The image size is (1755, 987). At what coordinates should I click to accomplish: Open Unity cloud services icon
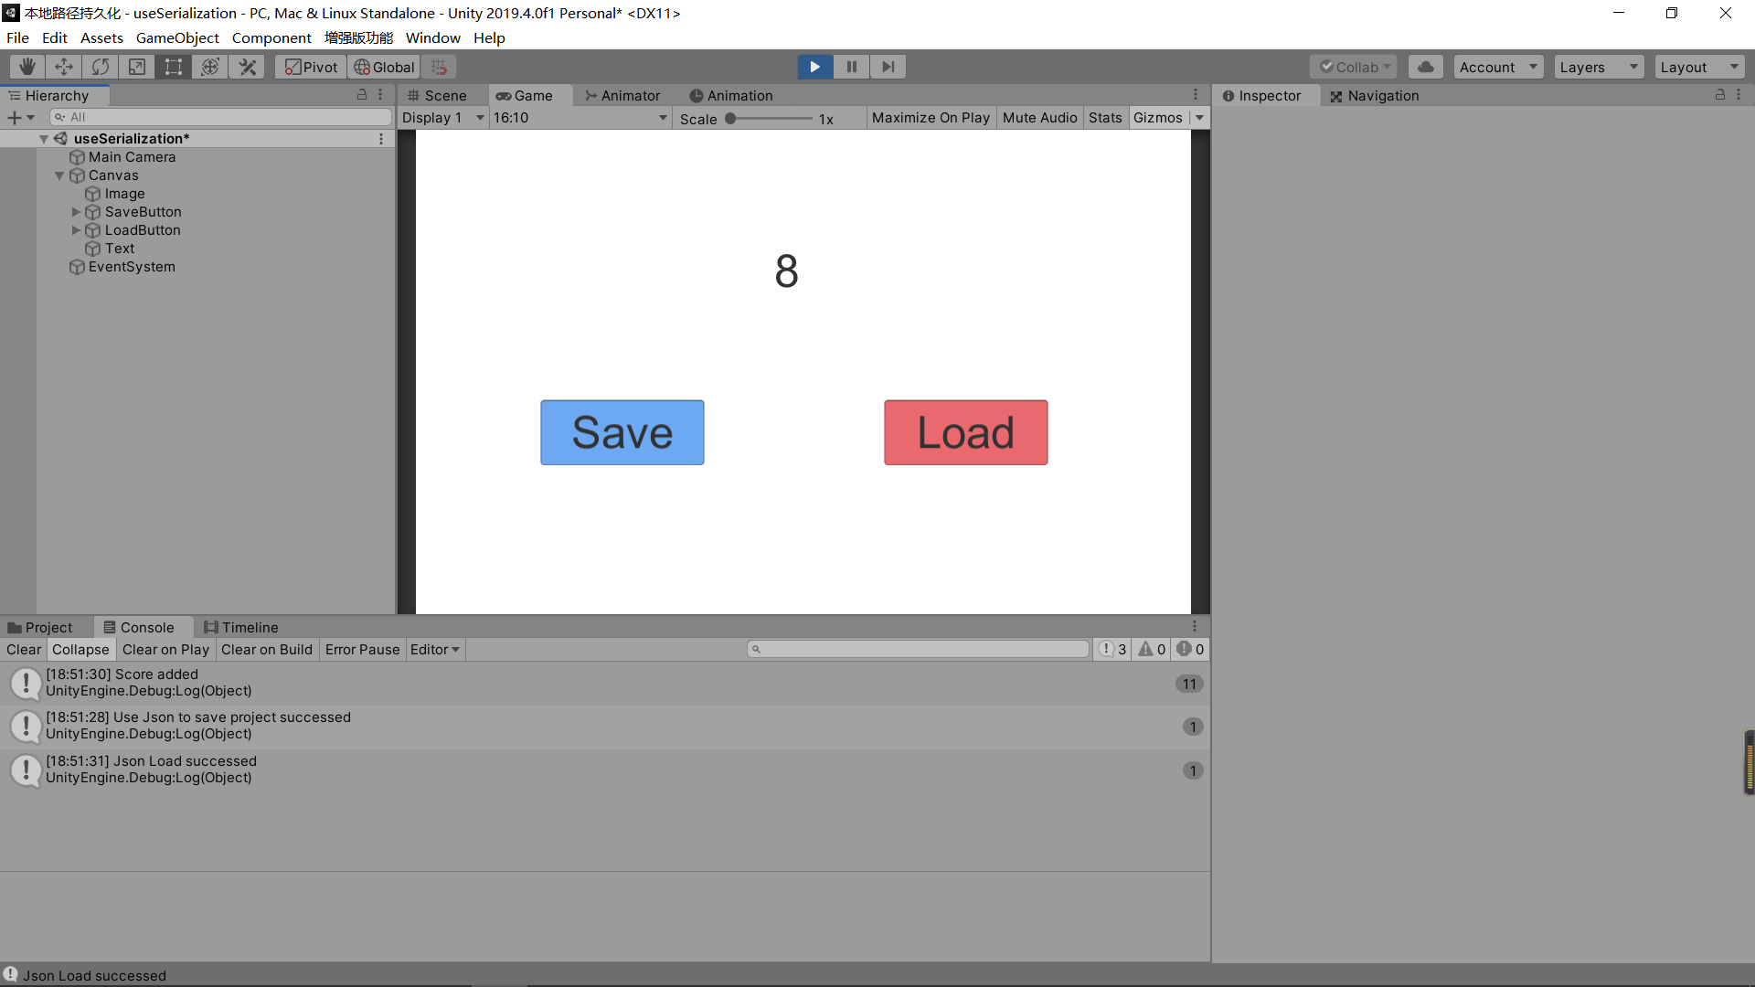pos(1425,66)
